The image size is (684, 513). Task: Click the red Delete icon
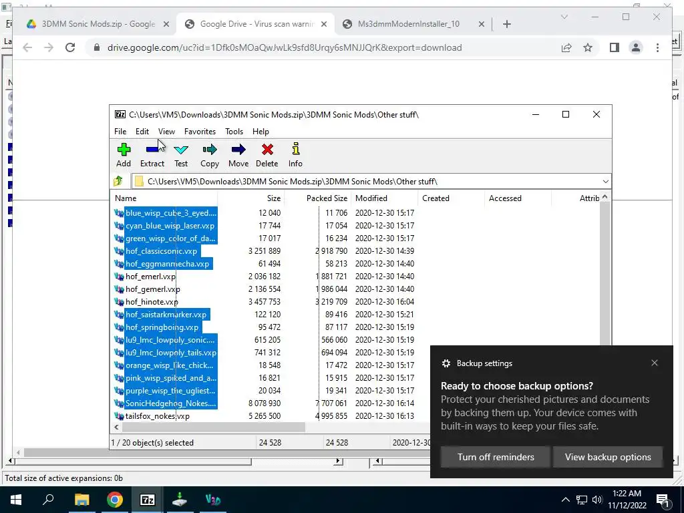click(x=267, y=155)
